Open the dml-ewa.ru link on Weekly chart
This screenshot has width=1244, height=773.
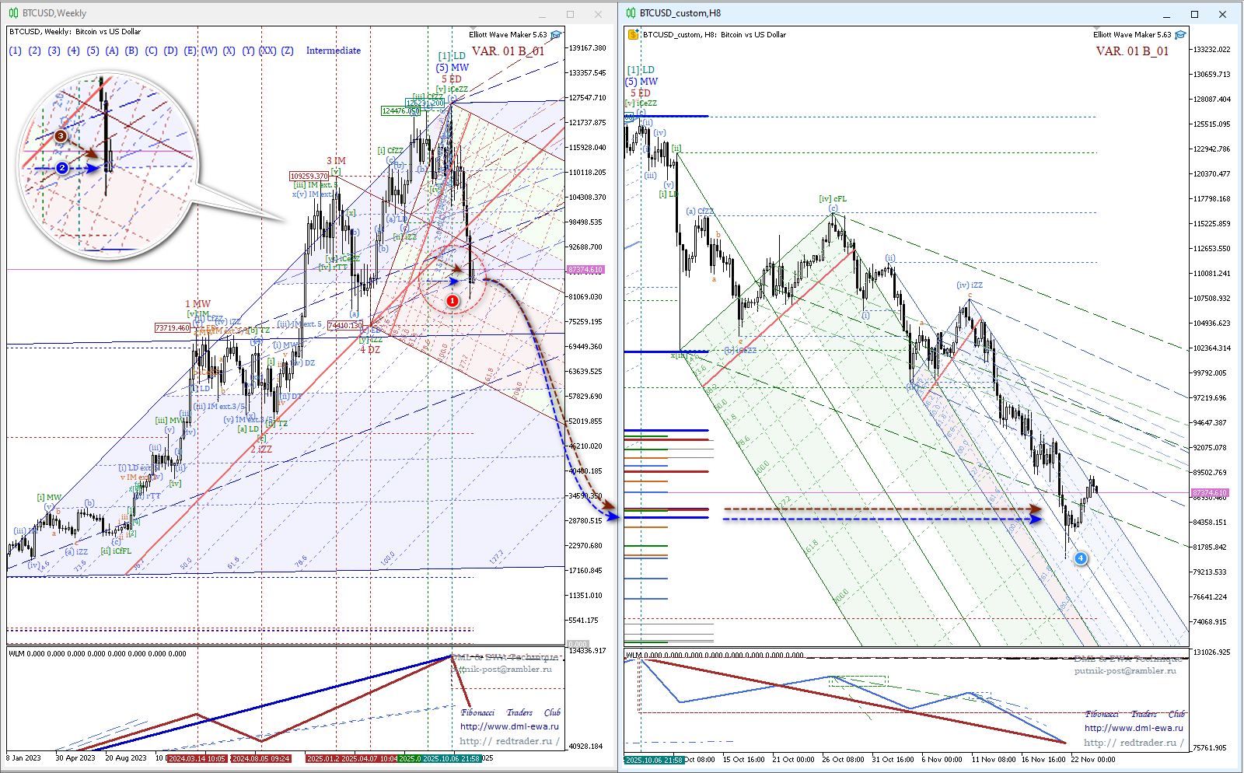tap(509, 726)
